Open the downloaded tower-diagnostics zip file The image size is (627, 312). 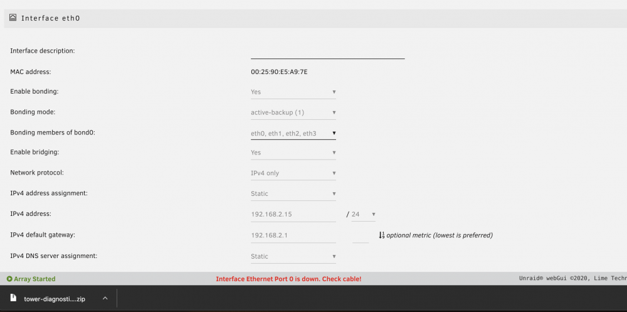[x=55, y=299]
